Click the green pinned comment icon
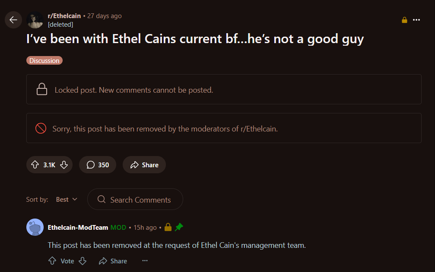The width and height of the screenshot is (435, 272). click(179, 227)
